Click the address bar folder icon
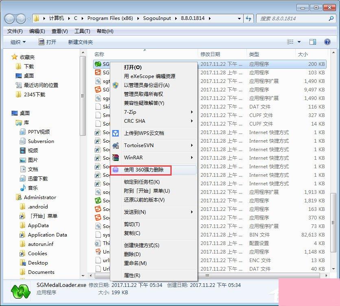Image resolution: width=340 pixels, height=306 pixels. pos(37,18)
